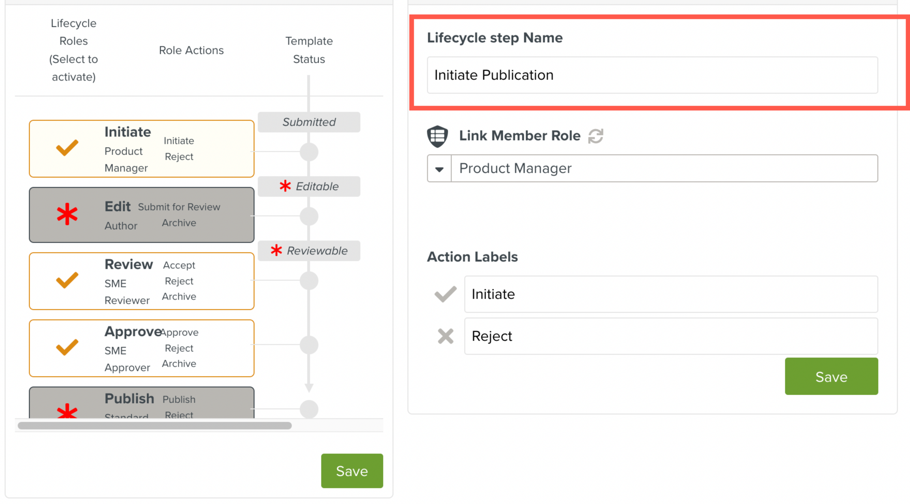Viewport: 910px width, 504px height.
Task: Select the Approve step card
Action: pos(142,348)
